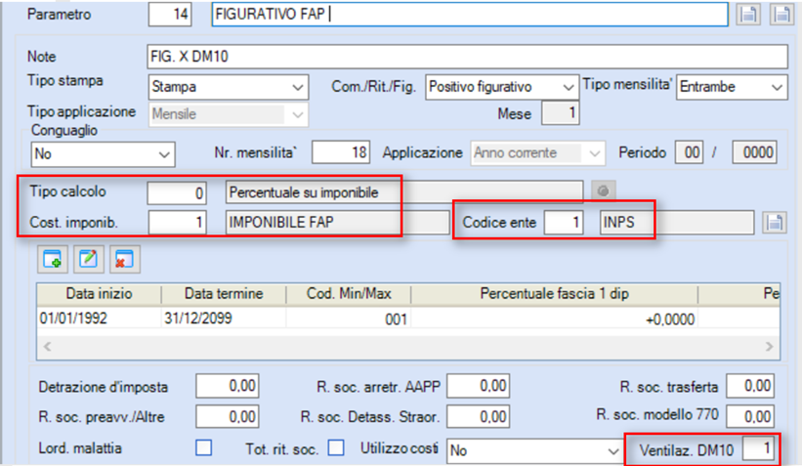Click the R. soc. preavv./Altre field
802x466 pixels.
click(227, 416)
